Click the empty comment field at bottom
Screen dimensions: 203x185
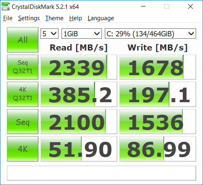101,173
